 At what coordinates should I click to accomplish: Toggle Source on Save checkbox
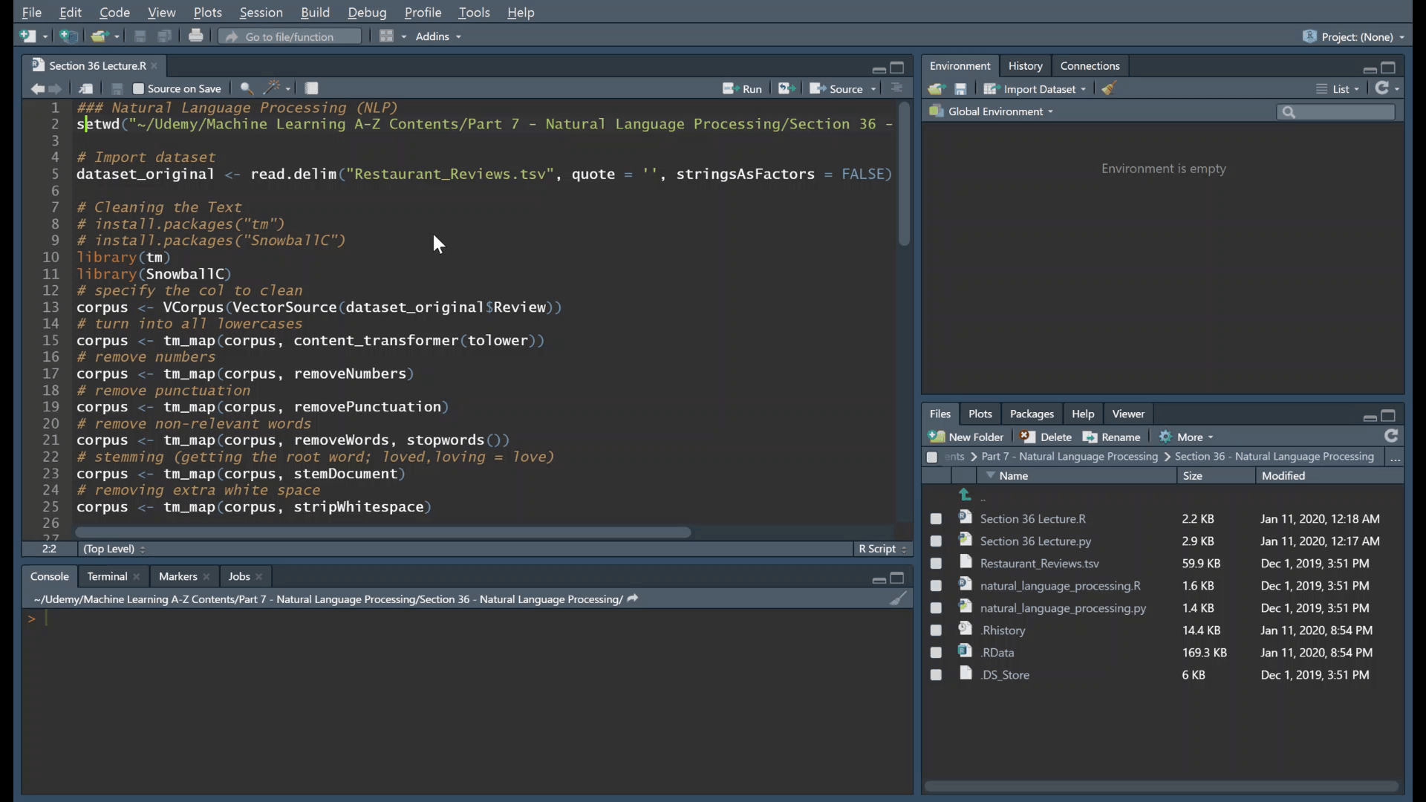click(138, 89)
